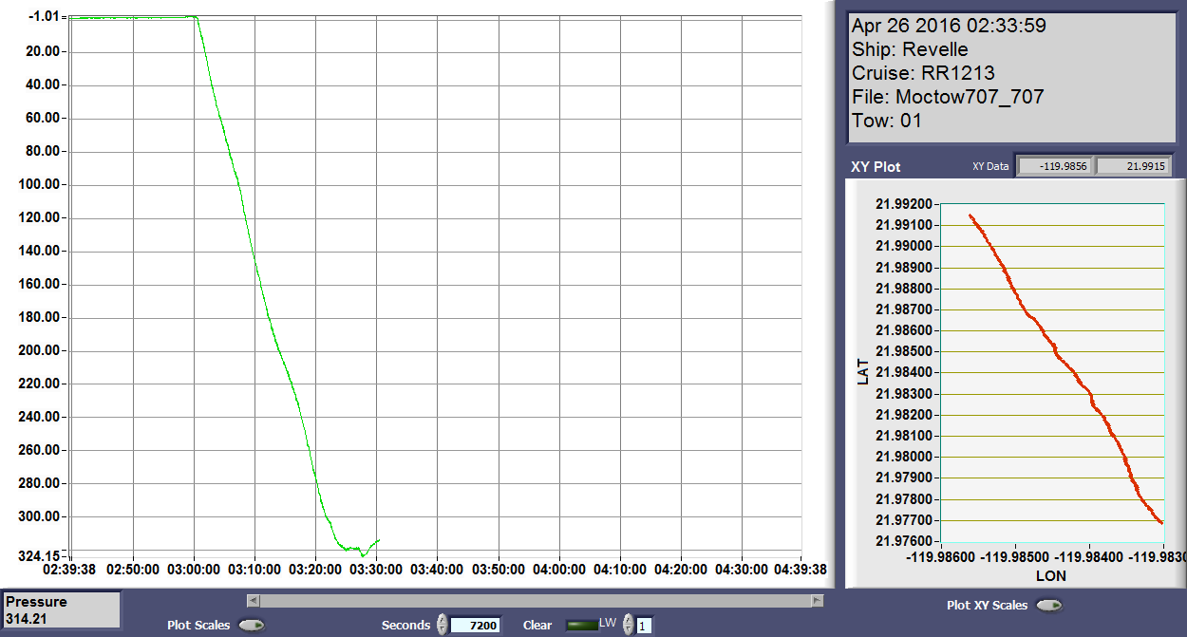The height and width of the screenshot is (637, 1187).
Task: Click the scrollbar right arrow under the plot
Action: coord(817,600)
